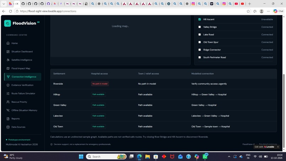Check the Lake Road checkbox
Screen dimensions: 286x161
[199, 34]
